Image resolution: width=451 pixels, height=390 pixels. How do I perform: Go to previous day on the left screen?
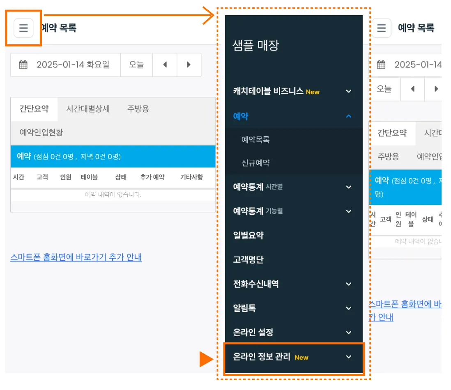165,65
